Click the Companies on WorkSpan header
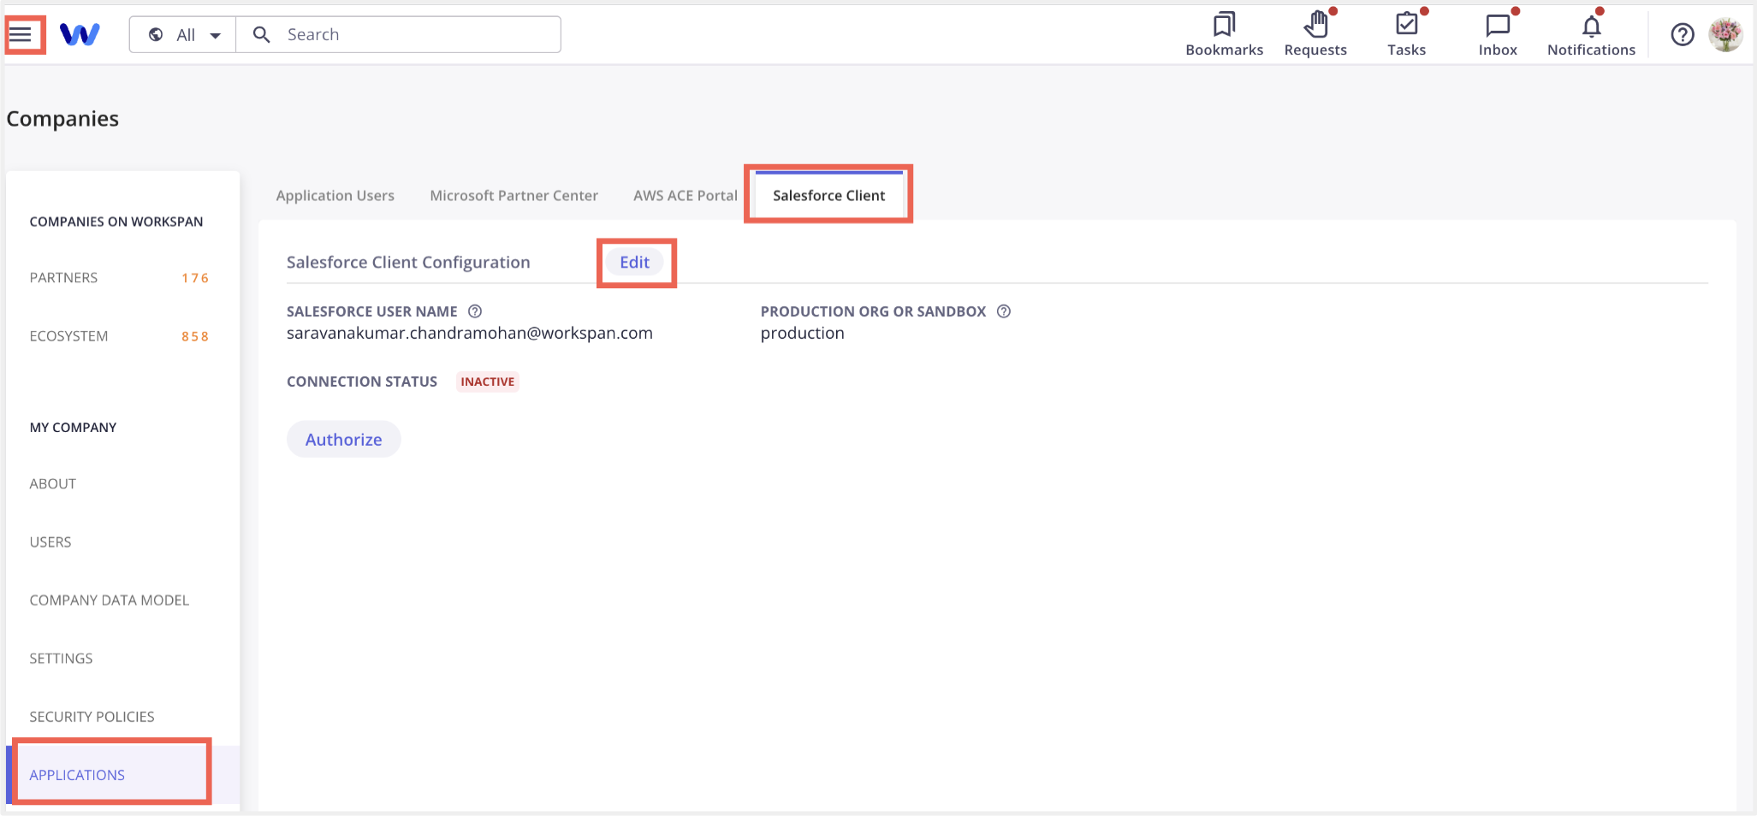The width and height of the screenshot is (1757, 816). [116, 222]
